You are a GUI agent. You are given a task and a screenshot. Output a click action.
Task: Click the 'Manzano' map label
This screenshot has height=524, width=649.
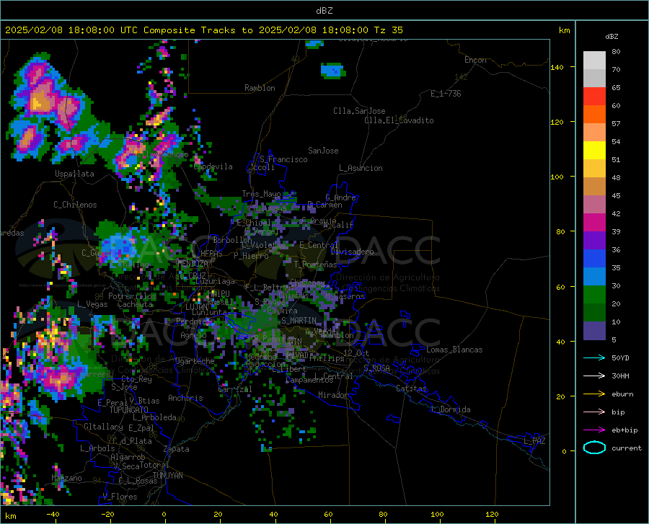tap(66, 478)
